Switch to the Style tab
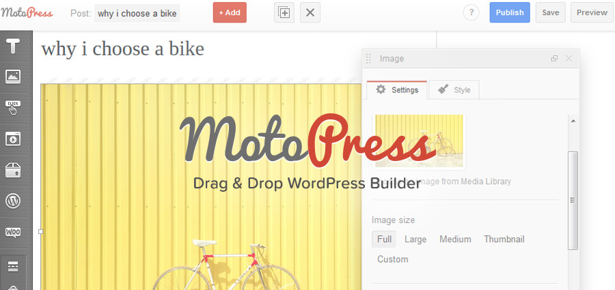The height and width of the screenshot is (290, 615). pos(454,90)
